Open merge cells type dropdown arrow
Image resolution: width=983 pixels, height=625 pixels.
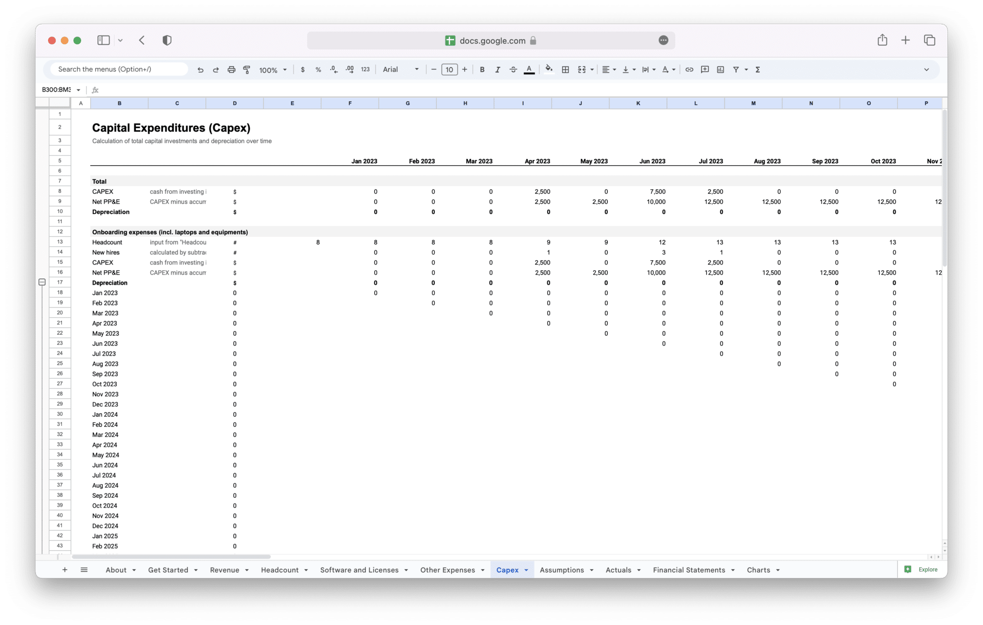592,70
